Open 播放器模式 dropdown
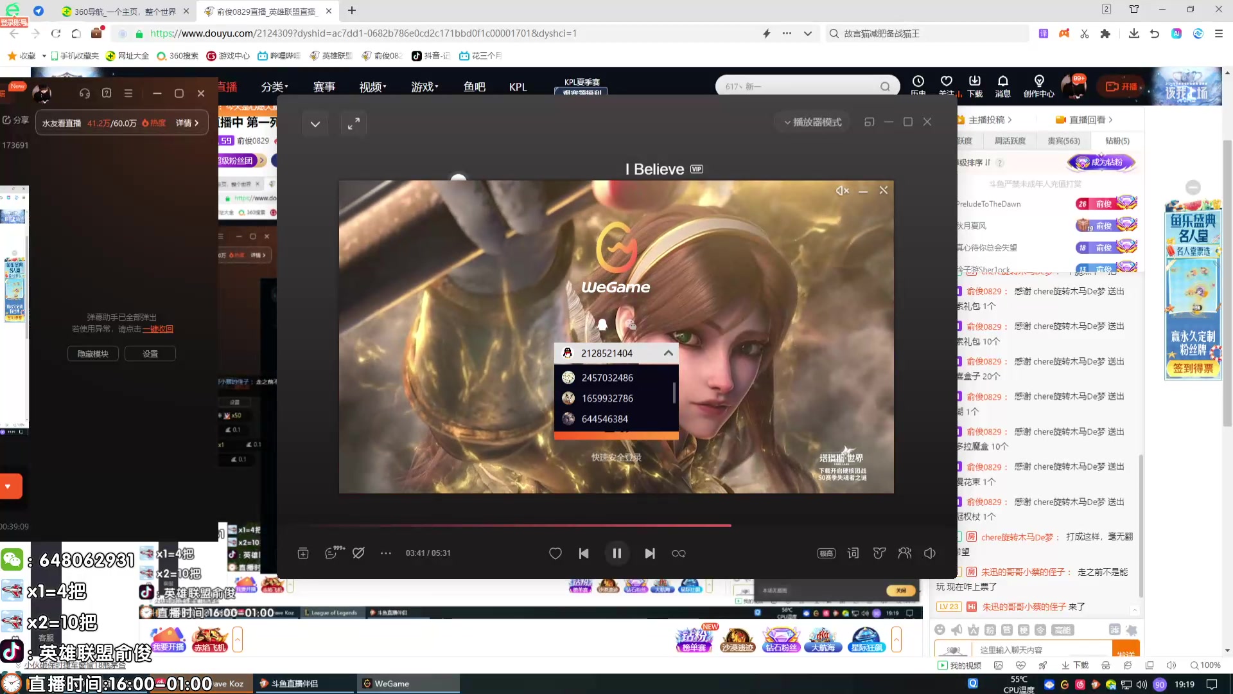The height and width of the screenshot is (694, 1233). [813, 122]
